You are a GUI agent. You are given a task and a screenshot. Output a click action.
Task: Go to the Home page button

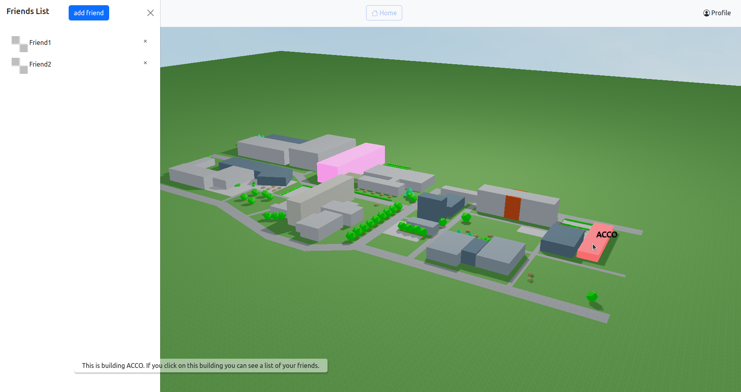click(384, 13)
